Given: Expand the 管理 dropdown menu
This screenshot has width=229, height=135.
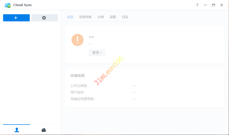Looking at the screenshot, I should coord(97,53).
